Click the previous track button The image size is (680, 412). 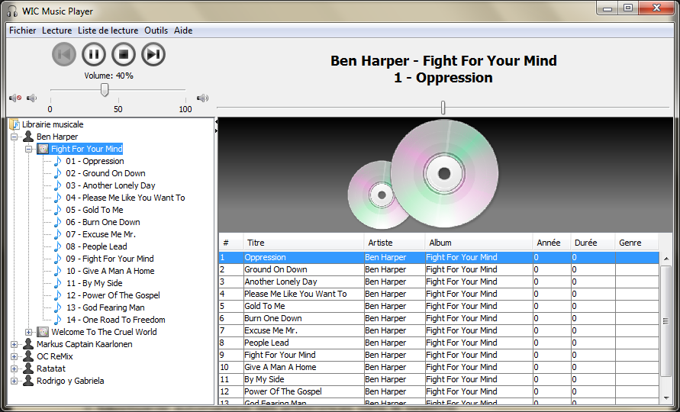65,54
